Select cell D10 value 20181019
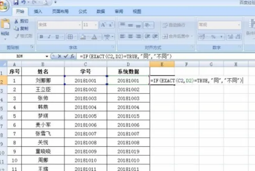Screen dimensions: 255x171 [x=128, y=151]
